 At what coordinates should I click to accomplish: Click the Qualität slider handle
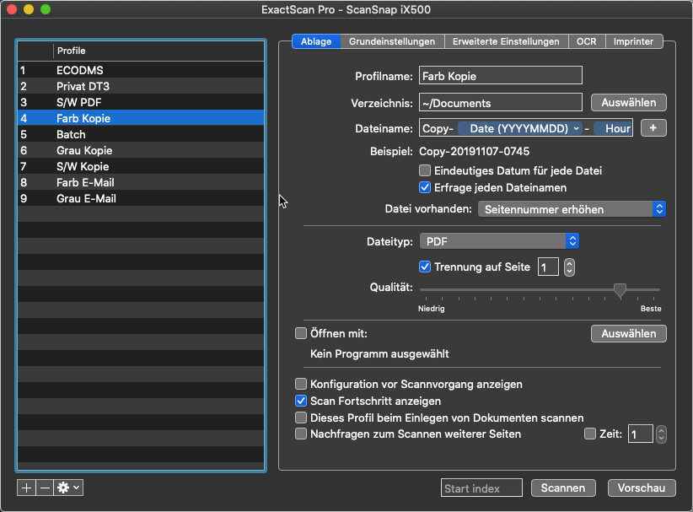(620, 290)
